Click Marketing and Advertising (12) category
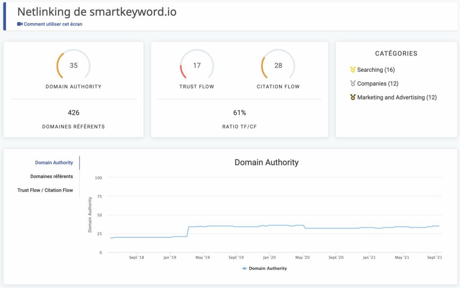Screen dimensions: 460x288 tap(397, 97)
